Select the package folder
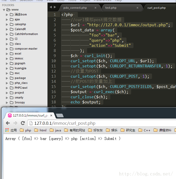Image resolution: width=176 pixels, height=179 pixels. pyautogui.click(x=20, y=78)
